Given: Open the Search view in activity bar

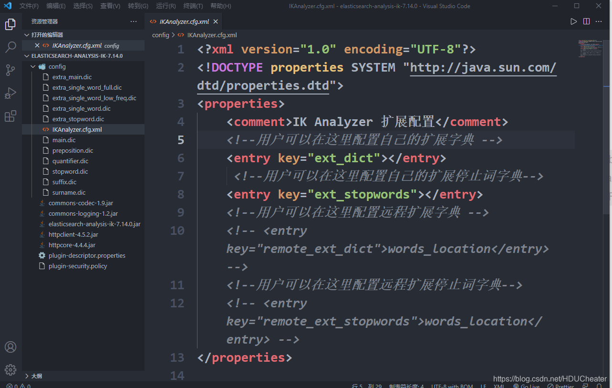Looking at the screenshot, I should [x=10, y=47].
